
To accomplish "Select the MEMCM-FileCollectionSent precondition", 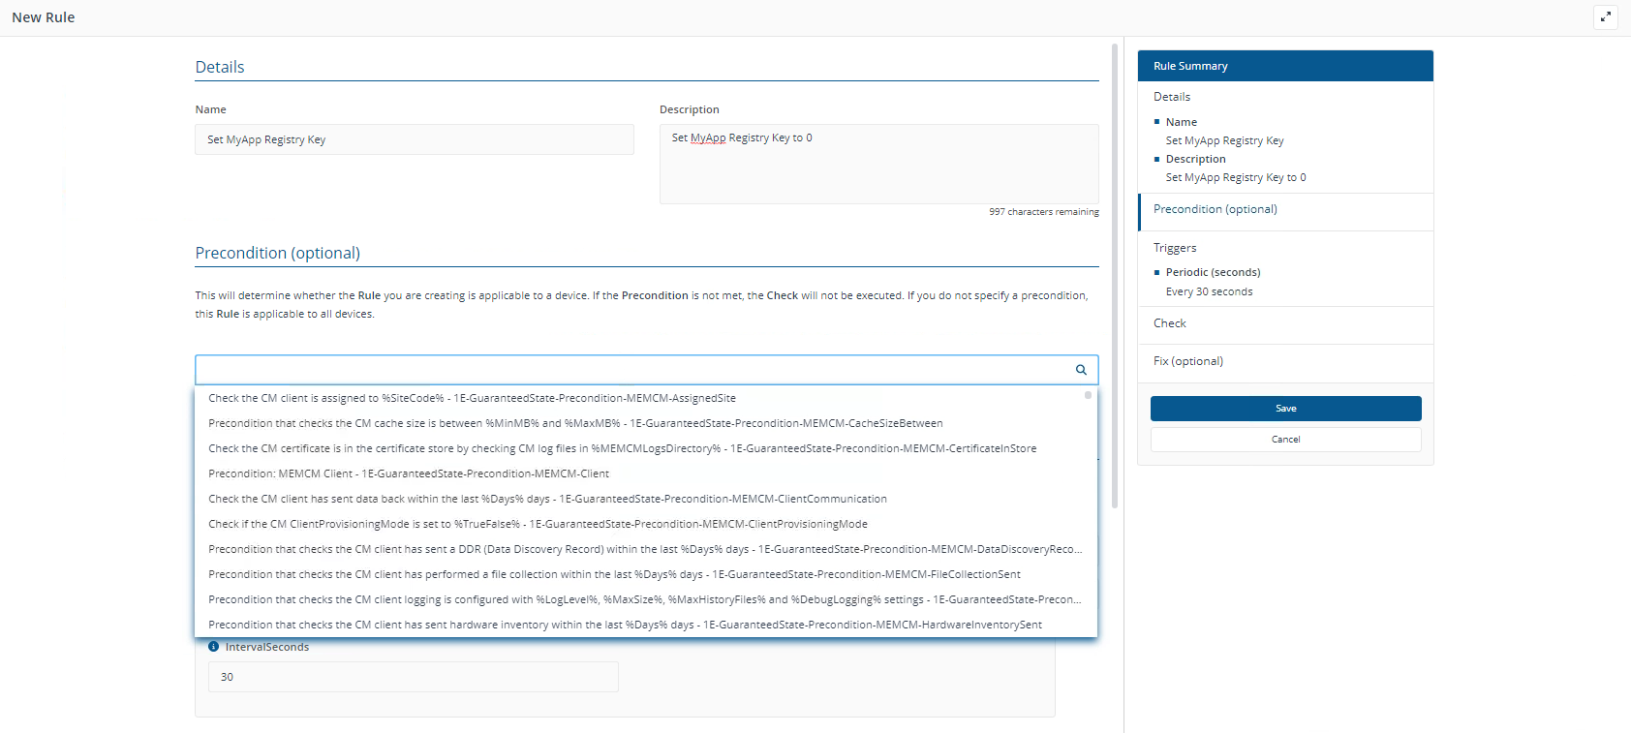I will click(614, 574).
